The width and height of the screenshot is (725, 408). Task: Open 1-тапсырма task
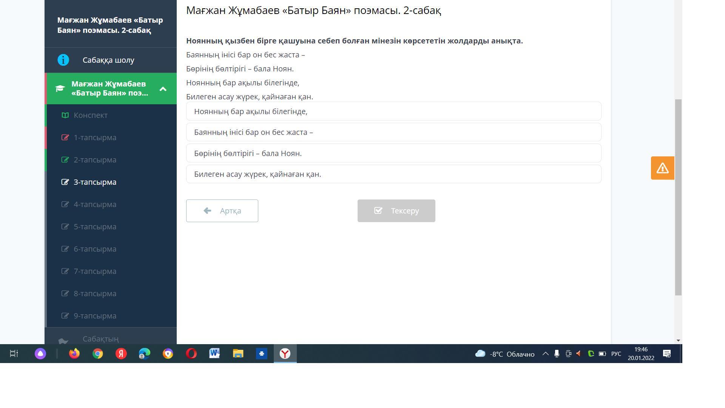pyautogui.click(x=95, y=138)
